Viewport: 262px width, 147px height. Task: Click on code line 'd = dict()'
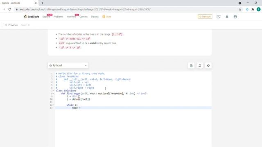[x=74, y=96]
